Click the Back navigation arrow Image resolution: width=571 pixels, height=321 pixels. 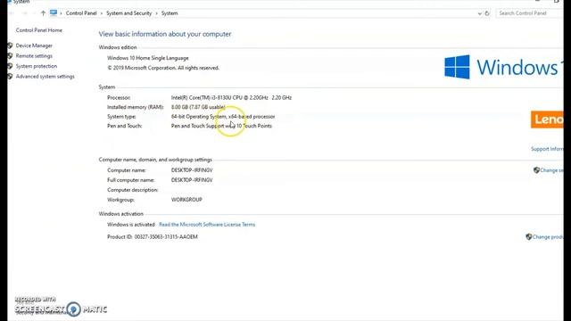tap(12, 13)
